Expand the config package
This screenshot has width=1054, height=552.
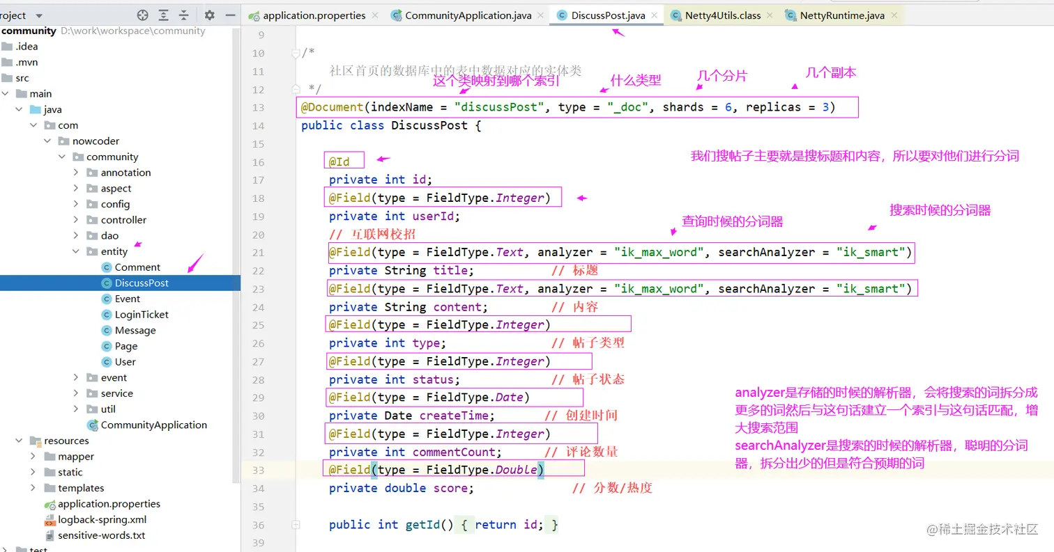(x=76, y=205)
